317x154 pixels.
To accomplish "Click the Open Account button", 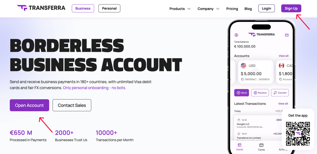I will pos(29,105).
